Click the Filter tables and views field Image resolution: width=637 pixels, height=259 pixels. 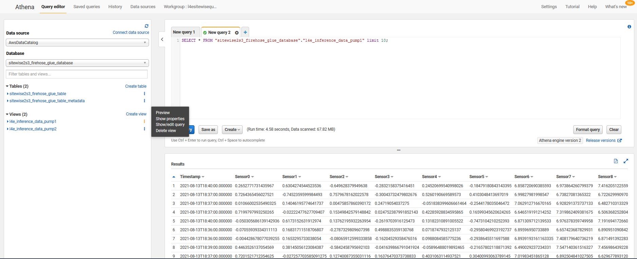tap(77, 74)
